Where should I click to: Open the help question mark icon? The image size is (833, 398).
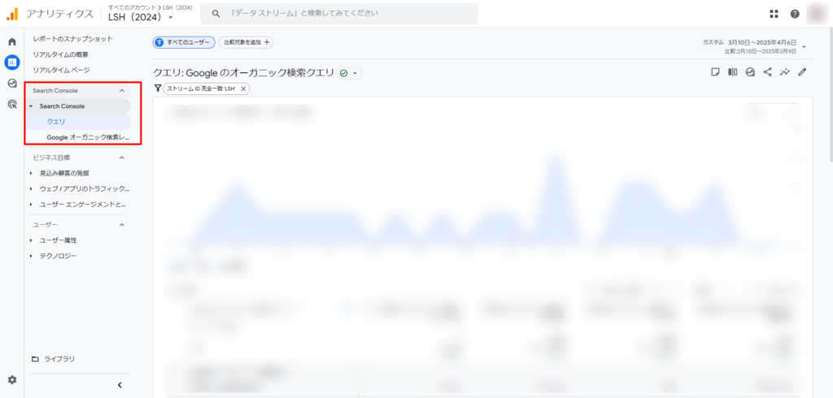795,14
